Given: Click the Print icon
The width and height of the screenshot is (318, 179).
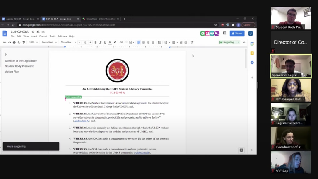Looking at the screenshot, I should coord(14,42).
